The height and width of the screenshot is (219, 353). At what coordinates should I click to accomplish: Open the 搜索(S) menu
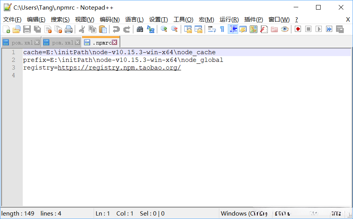pyautogui.click(x=60, y=20)
